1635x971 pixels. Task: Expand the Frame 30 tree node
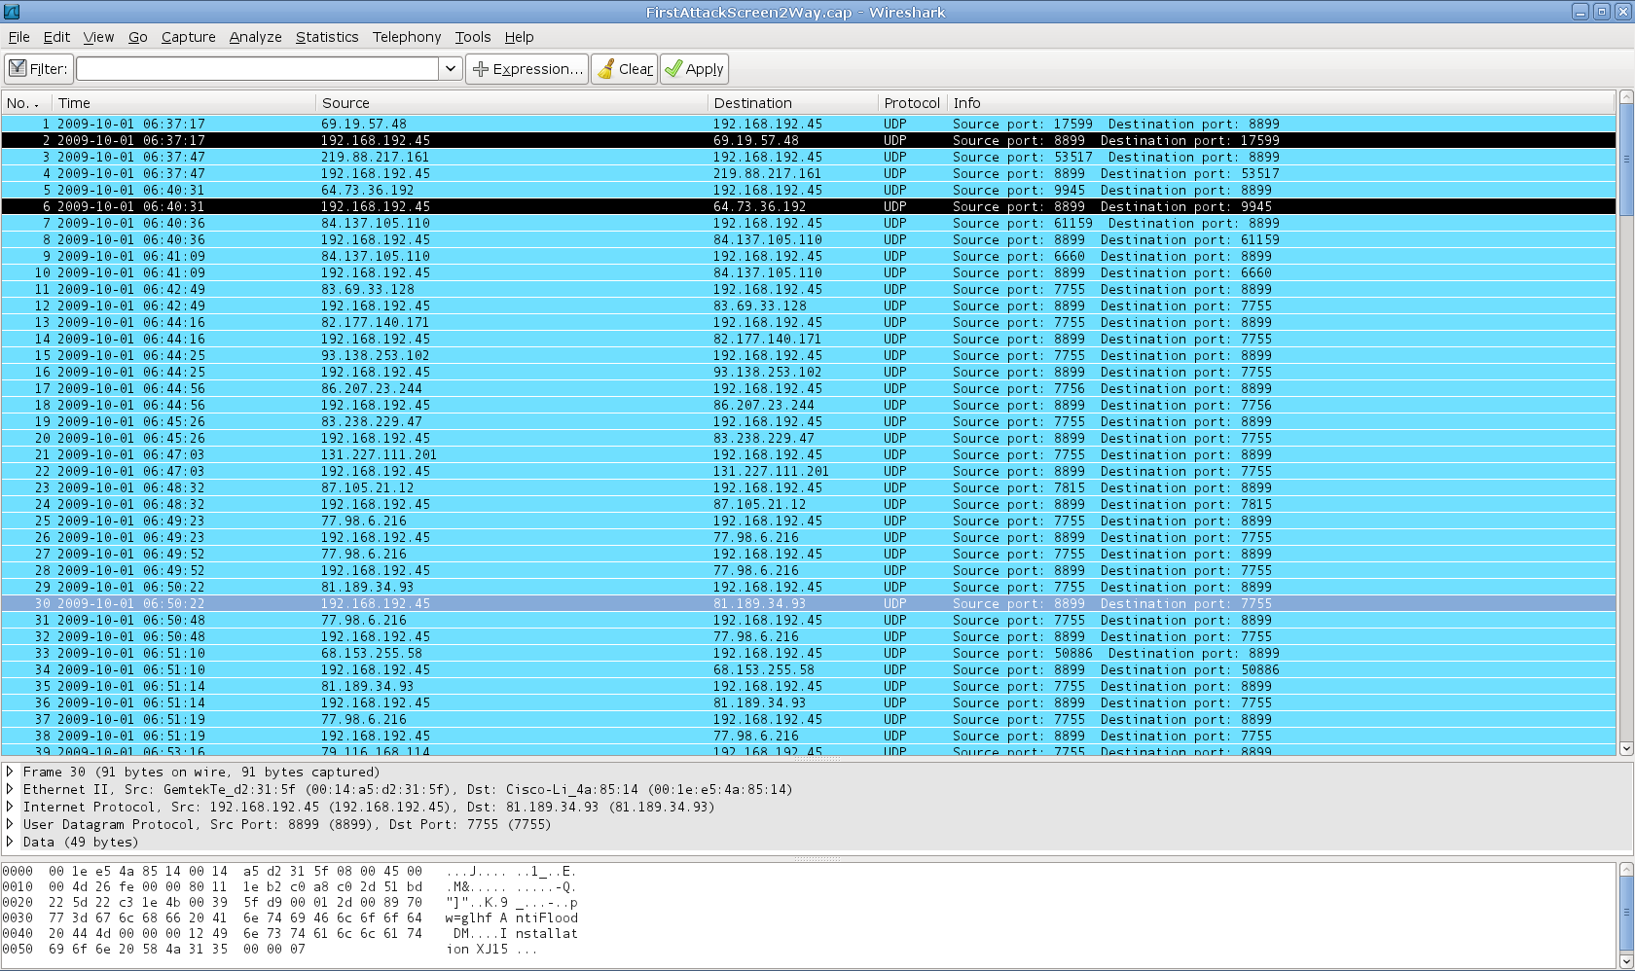pyautogui.click(x=11, y=772)
